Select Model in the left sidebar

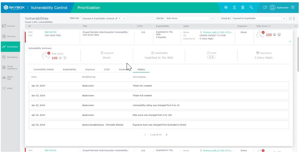(8, 88)
